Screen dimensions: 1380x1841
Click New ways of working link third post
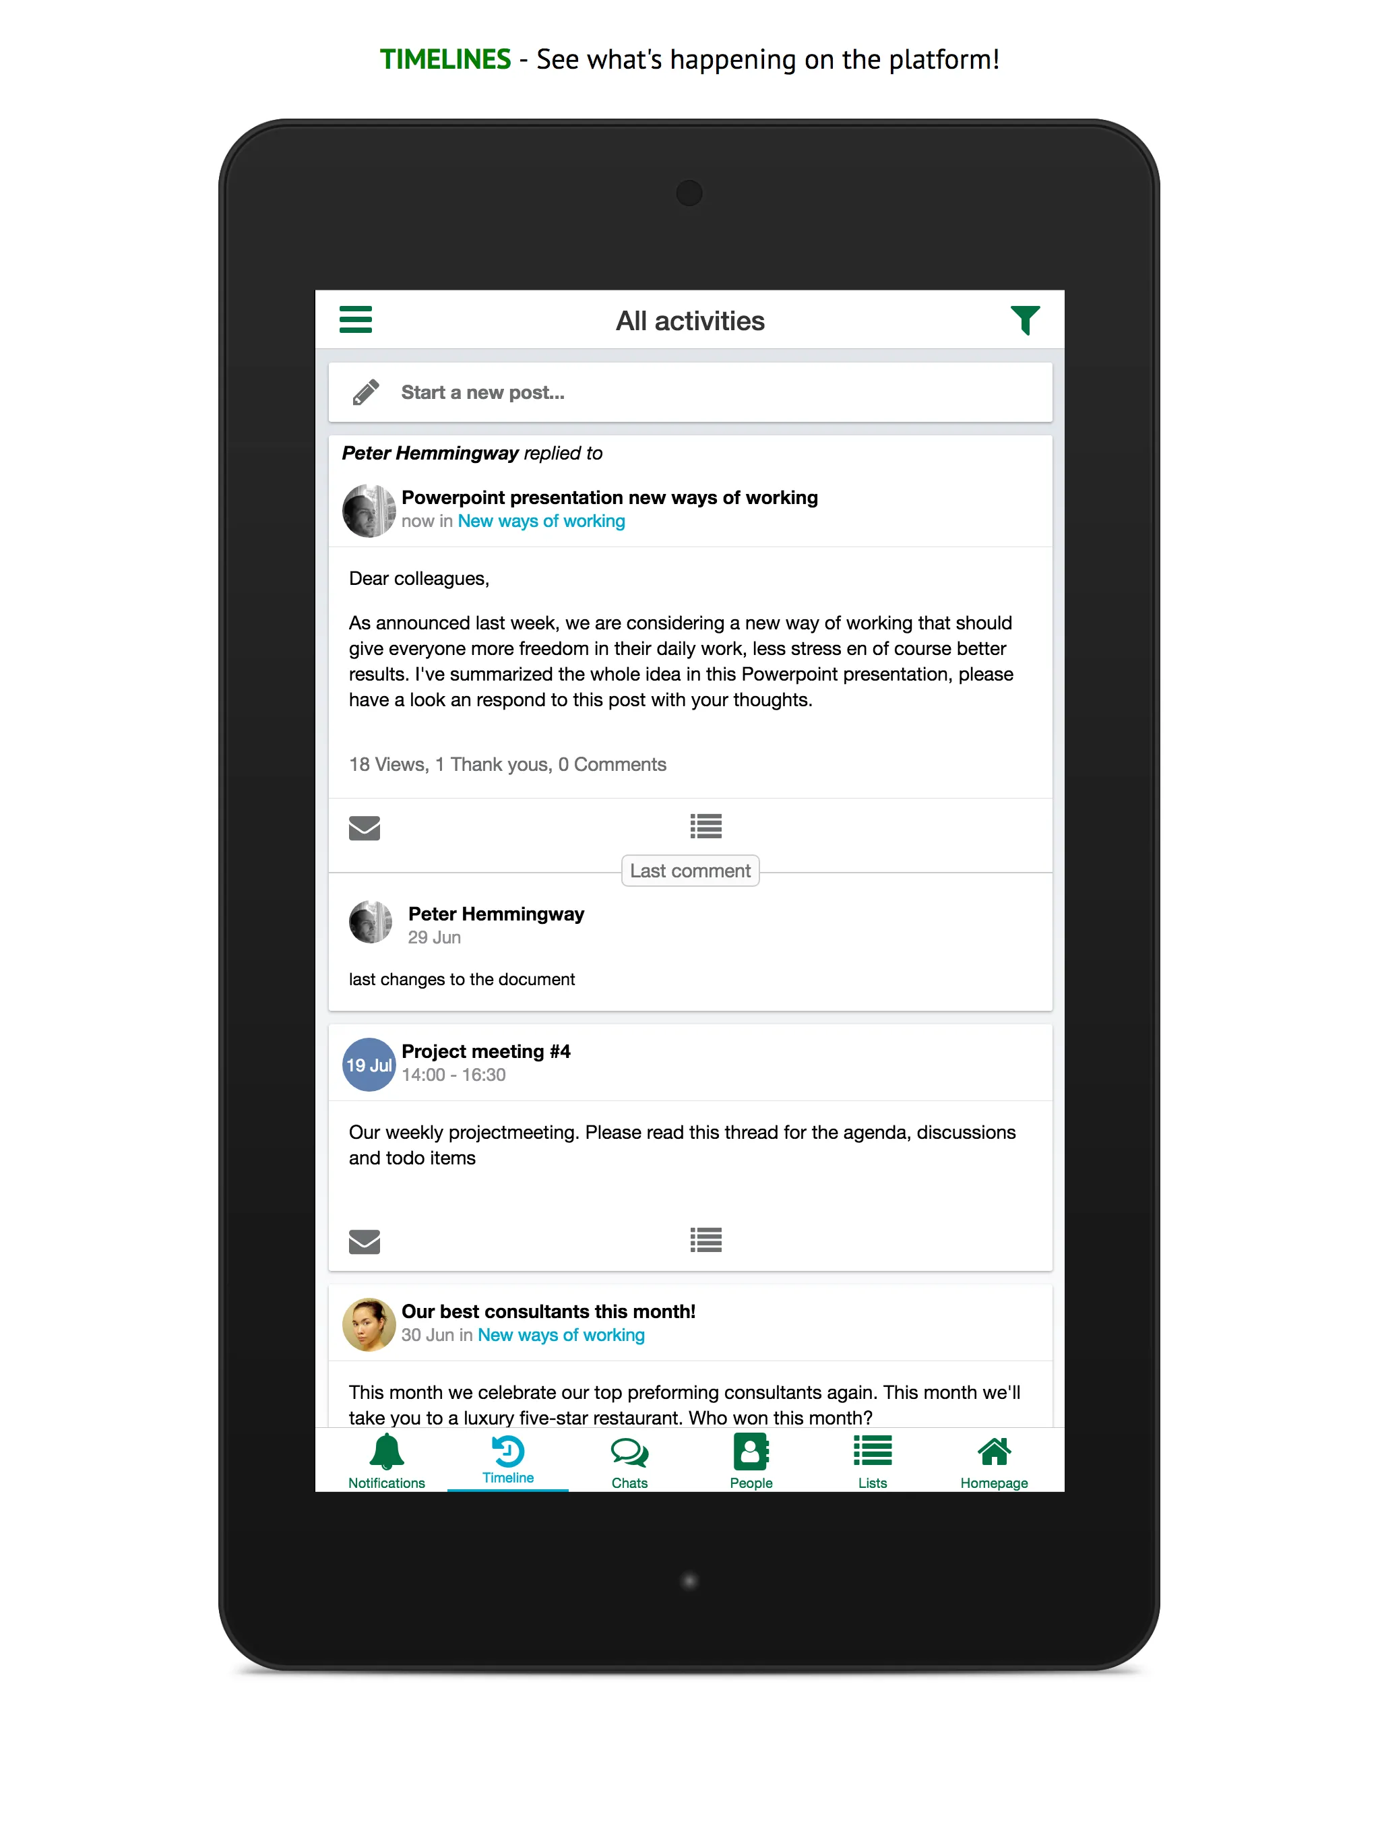pos(561,1334)
